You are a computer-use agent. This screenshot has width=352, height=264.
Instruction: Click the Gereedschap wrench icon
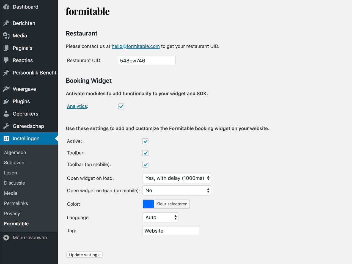pyautogui.click(x=6, y=126)
